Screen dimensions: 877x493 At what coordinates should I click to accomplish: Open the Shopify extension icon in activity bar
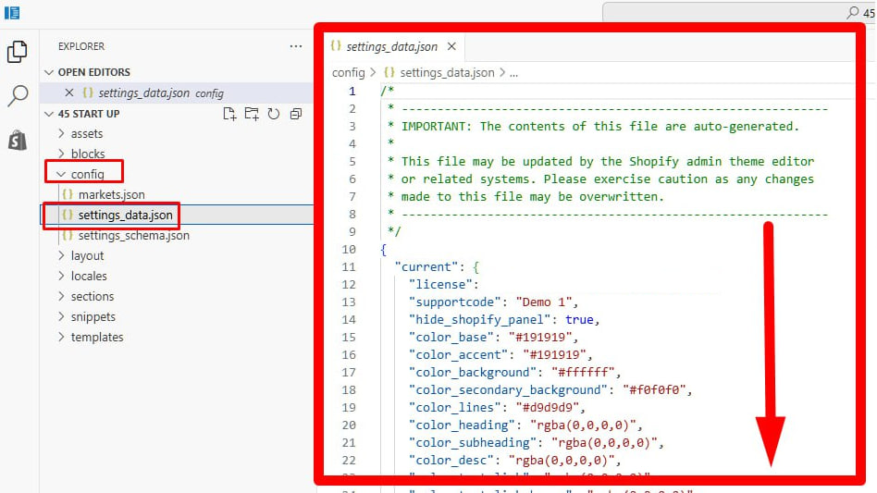click(x=18, y=140)
